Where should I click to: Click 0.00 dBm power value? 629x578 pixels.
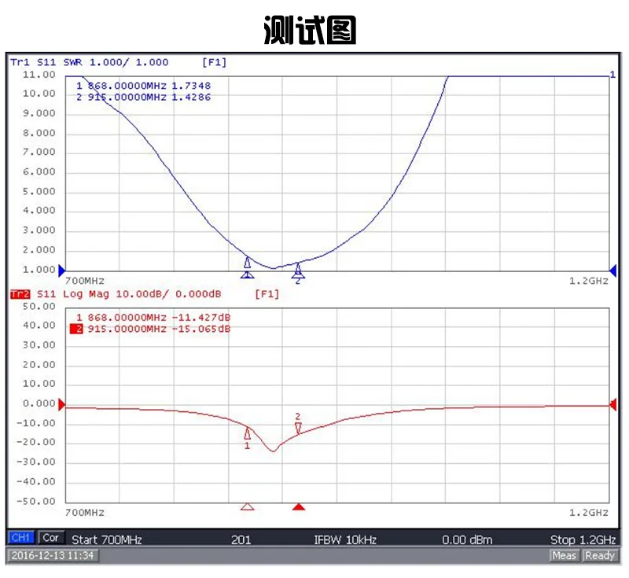[467, 540]
